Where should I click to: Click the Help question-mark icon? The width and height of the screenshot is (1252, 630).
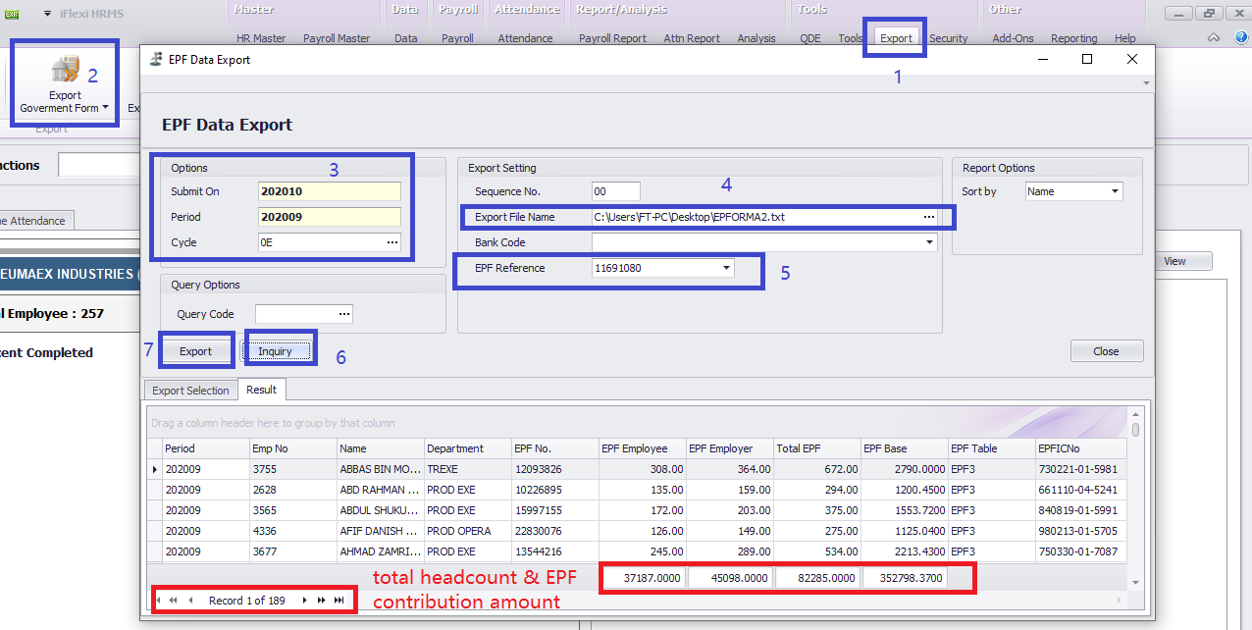(x=1240, y=36)
